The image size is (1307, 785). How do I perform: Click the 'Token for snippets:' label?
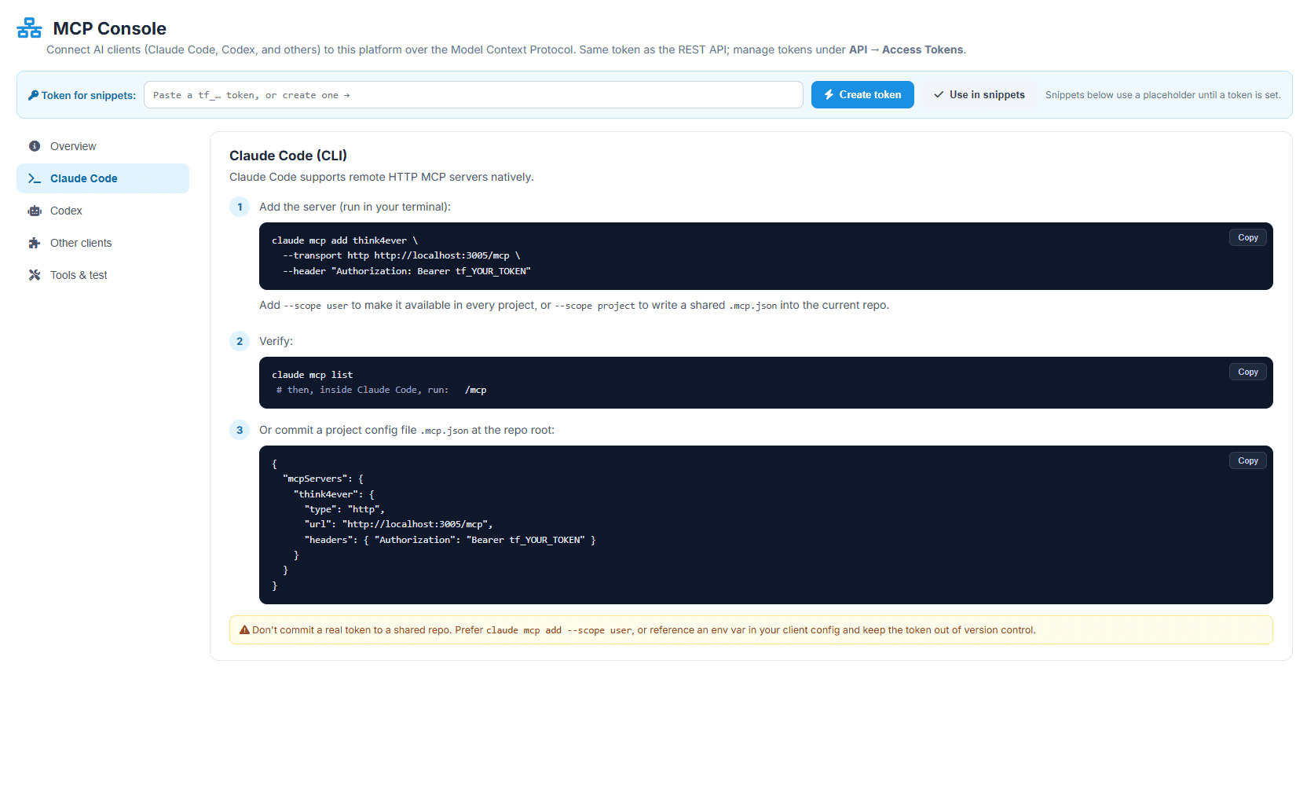(89, 95)
